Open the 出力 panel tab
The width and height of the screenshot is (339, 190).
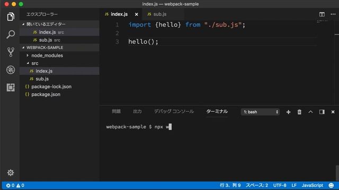click(137, 111)
